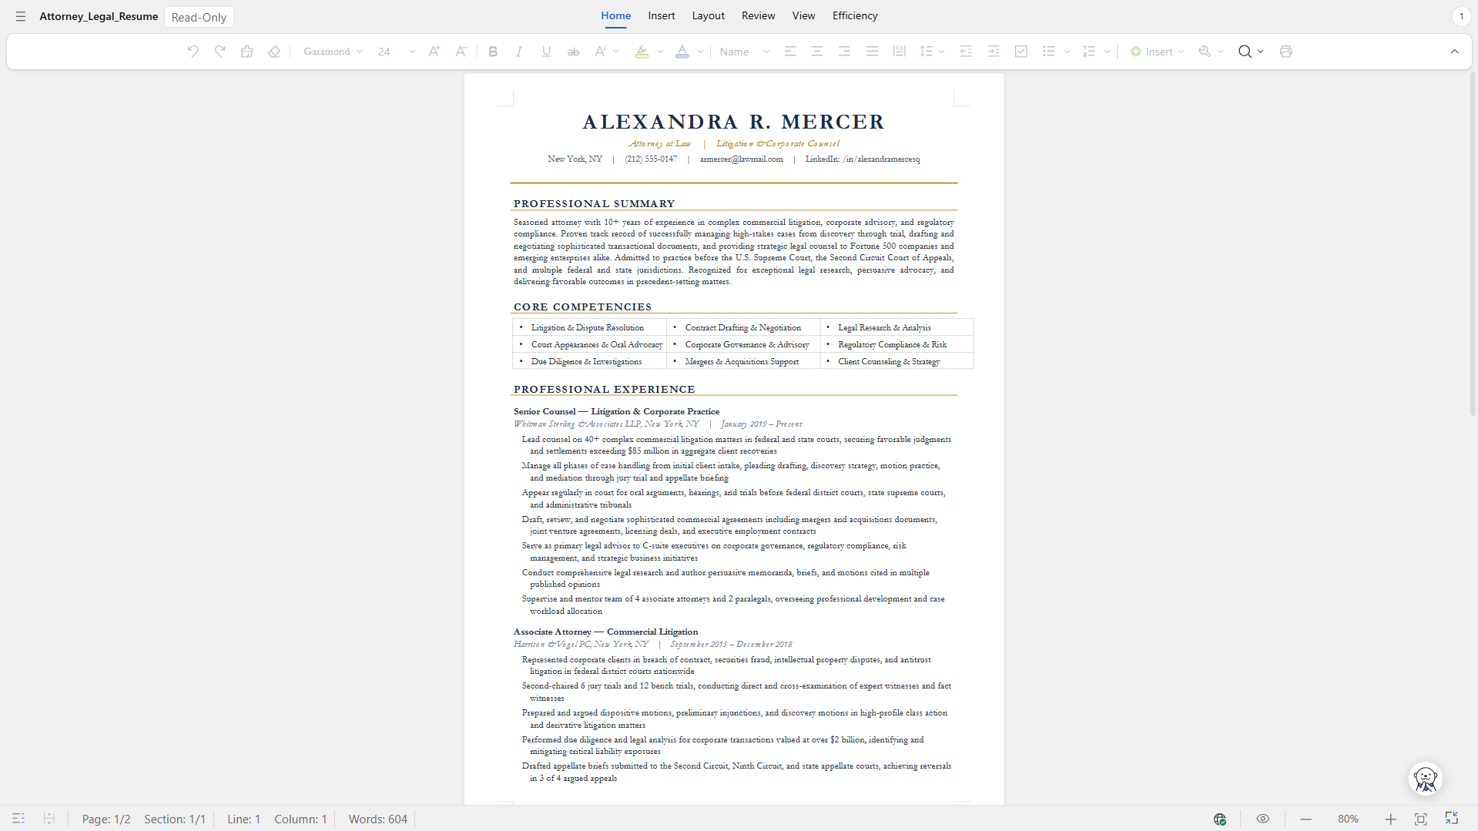The height and width of the screenshot is (831, 1478).
Task: Open line spacing dropdown arrow
Action: [942, 52]
